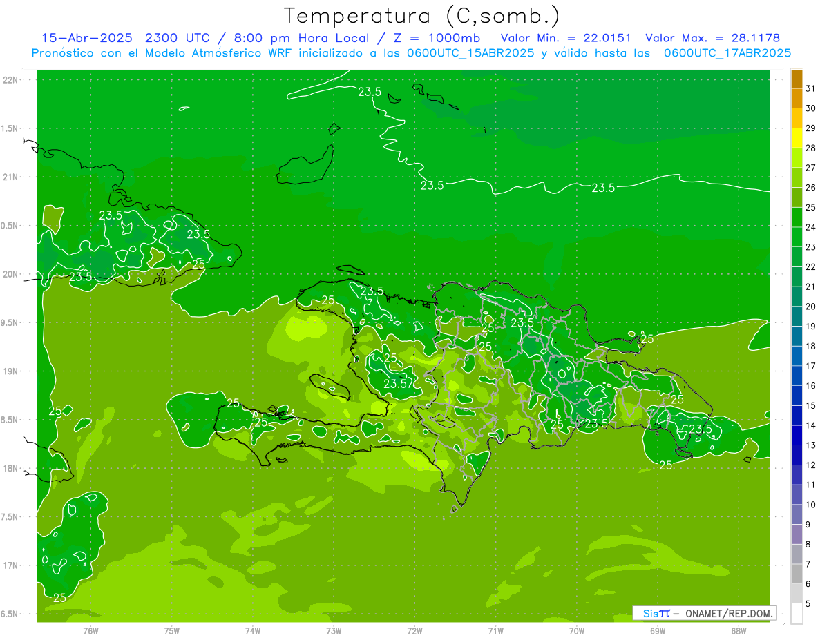Click the "Valor Max. = 28.1178" value
Viewport: 829px width, 640px height.
(x=713, y=38)
